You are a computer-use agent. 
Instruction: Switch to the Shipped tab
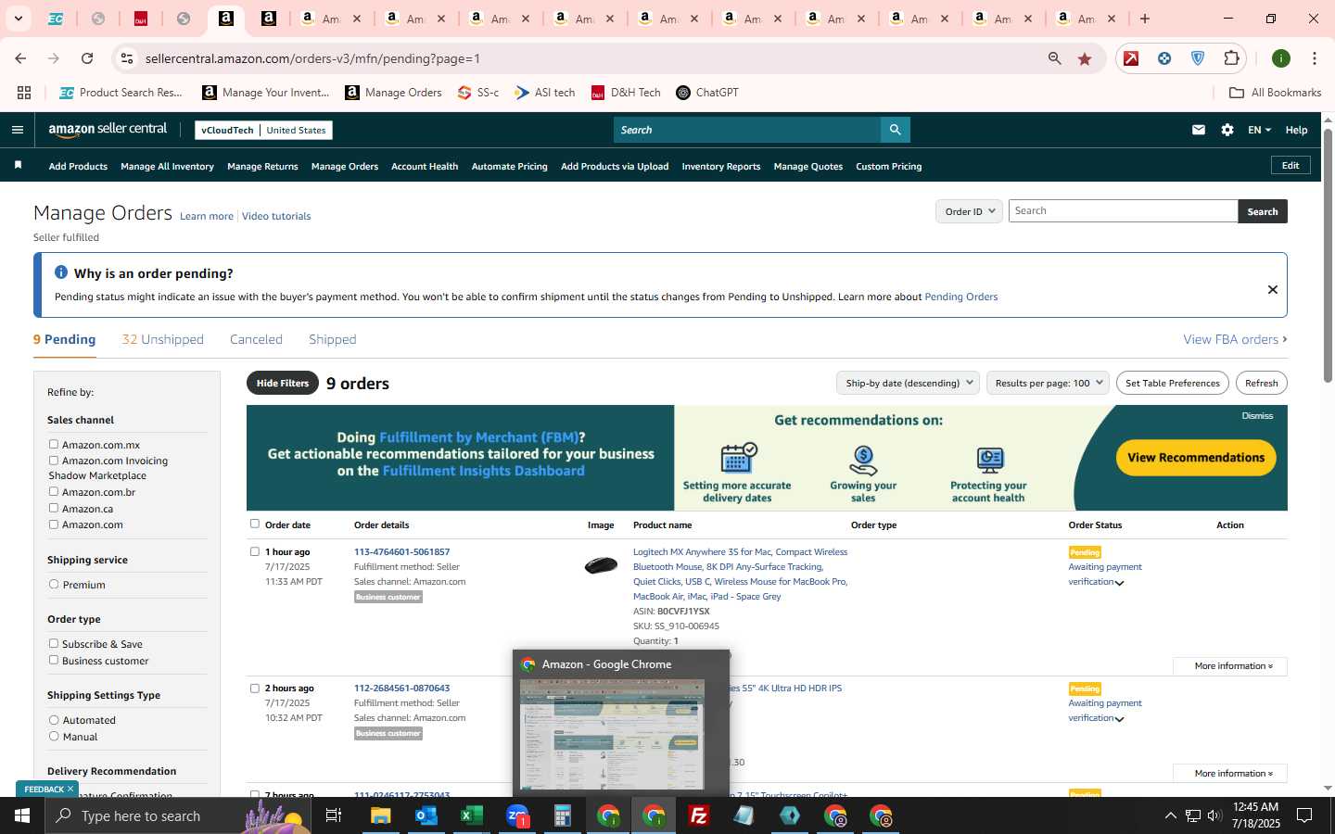(333, 339)
